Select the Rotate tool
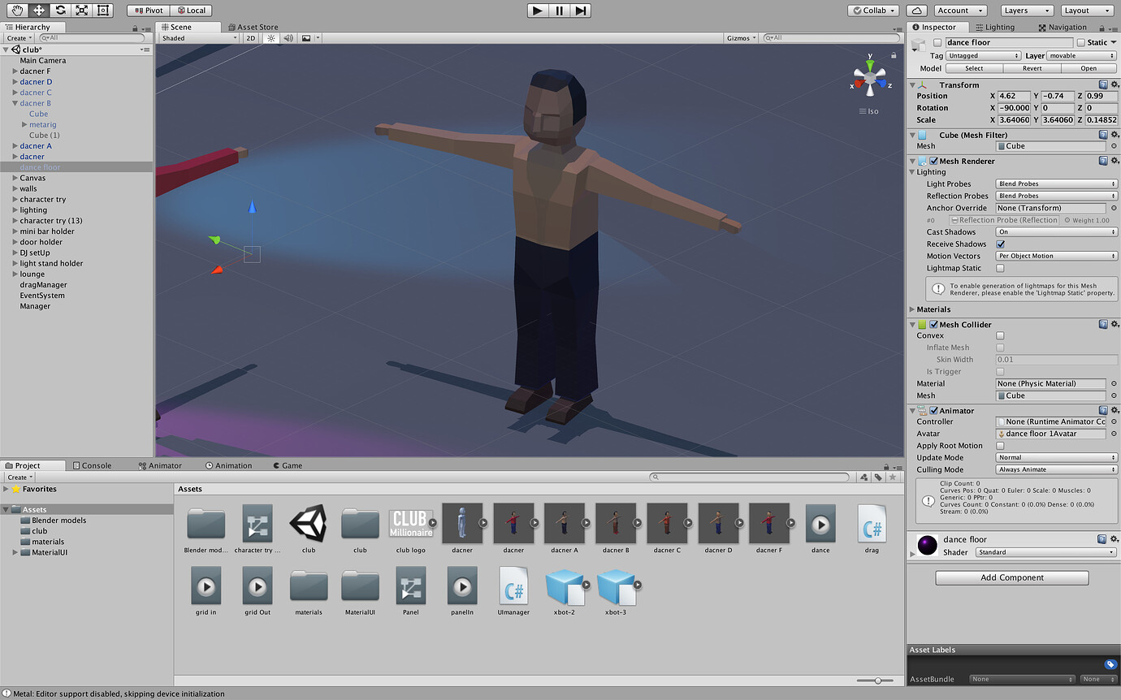 (x=58, y=10)
